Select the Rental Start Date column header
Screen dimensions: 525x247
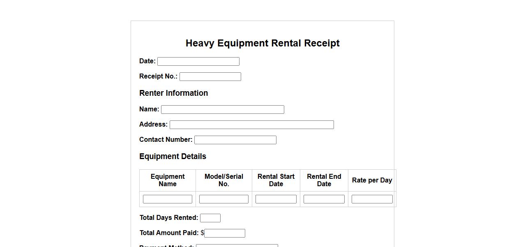[x=276, y=180]
